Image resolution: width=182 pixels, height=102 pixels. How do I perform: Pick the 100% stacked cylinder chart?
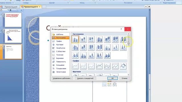click(91, 47)
